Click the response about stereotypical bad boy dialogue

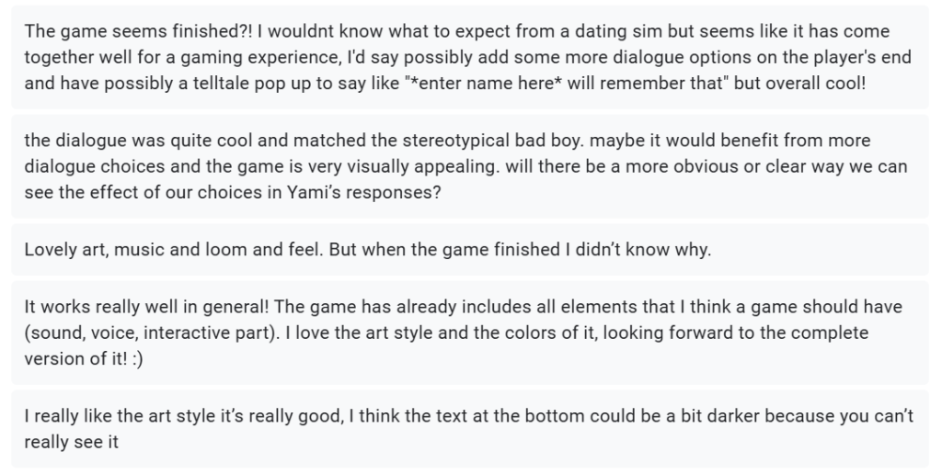point(470,166)
